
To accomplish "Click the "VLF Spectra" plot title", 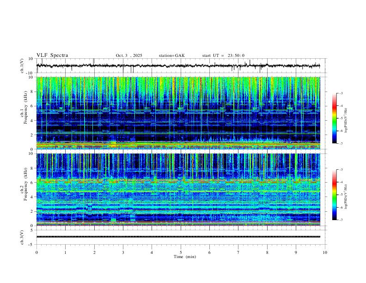I will point(52,55).
